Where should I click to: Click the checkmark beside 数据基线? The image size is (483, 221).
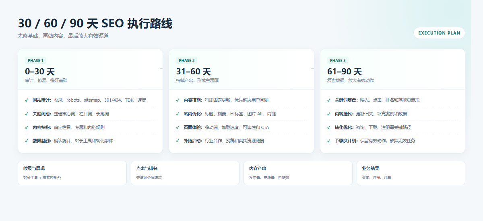coord(27,141)
